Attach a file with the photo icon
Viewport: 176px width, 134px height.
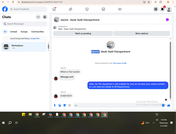pyautogui.click(x=60, y=106)
